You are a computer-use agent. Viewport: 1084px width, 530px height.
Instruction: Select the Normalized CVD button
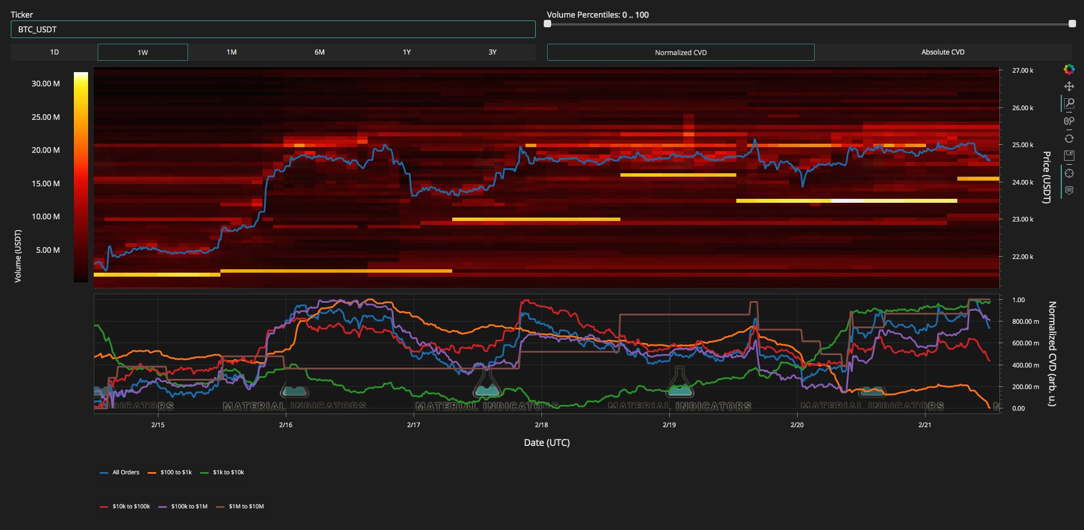click(680, 52)
